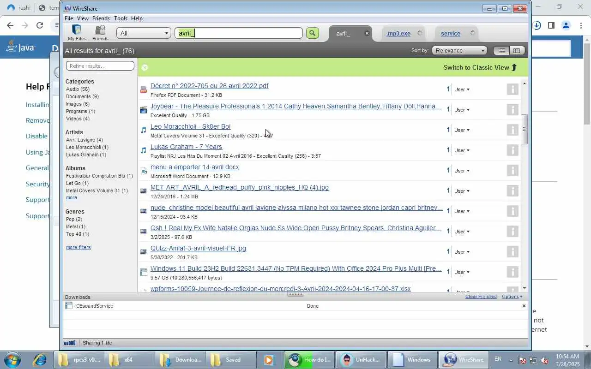This screenshot has height=369, width=591.
Task: Click the search text field
Action: (239, 33)
